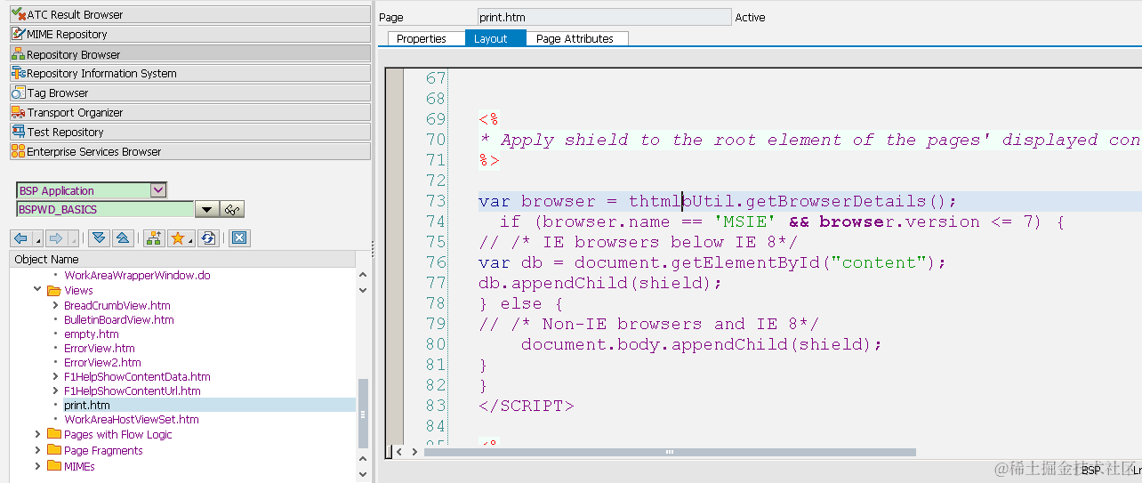
Task: Click the forward arrow icon
Action: tap(56, 237)
